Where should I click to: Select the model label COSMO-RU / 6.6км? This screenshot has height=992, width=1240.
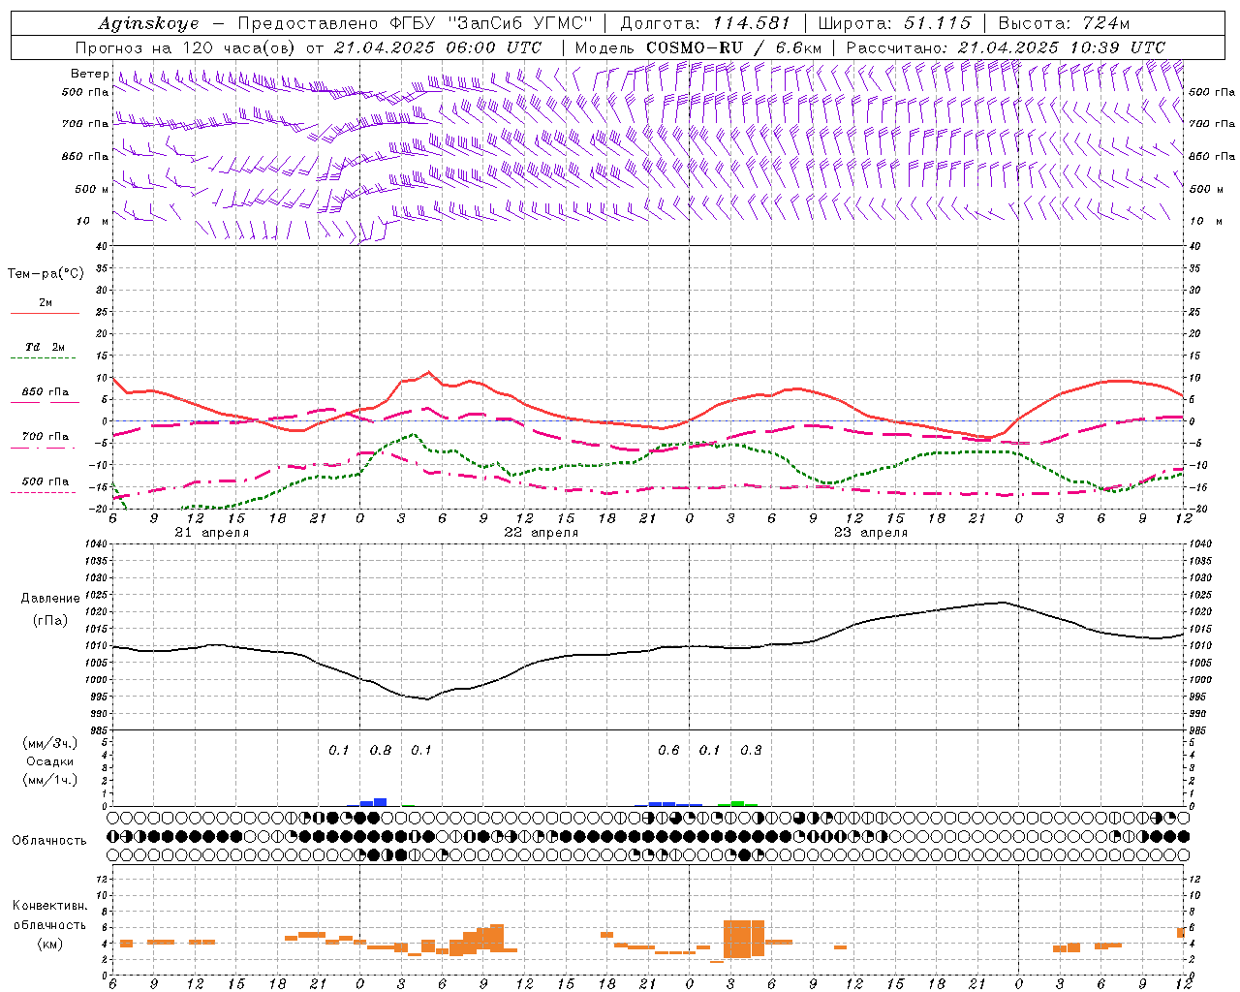point(733,47)
